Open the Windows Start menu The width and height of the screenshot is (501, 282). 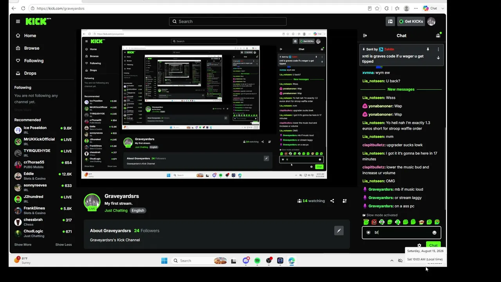click(164, 260)
